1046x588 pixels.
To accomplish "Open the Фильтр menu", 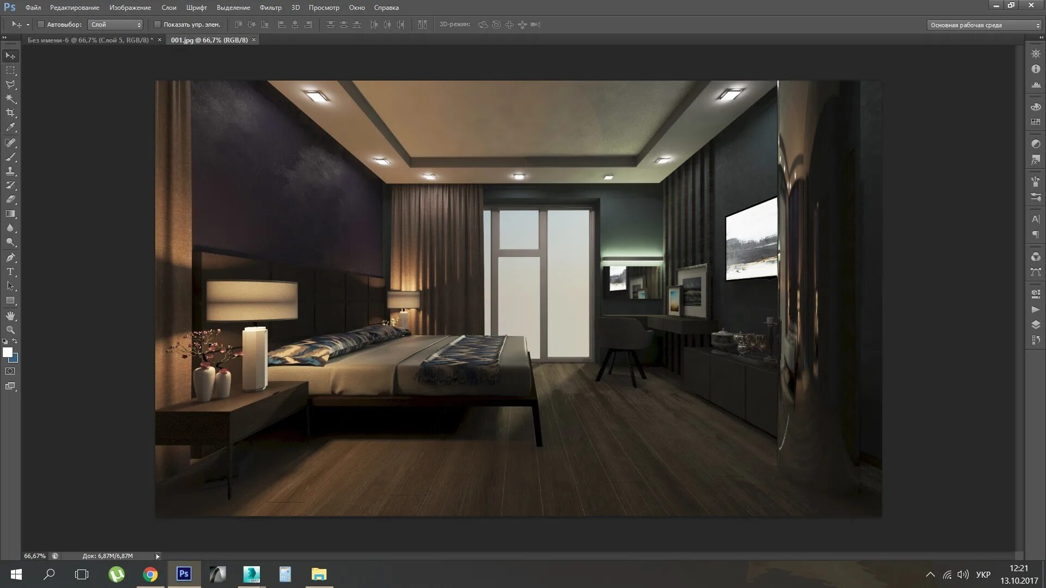I will pyautogui.click(x=270, y=8).
